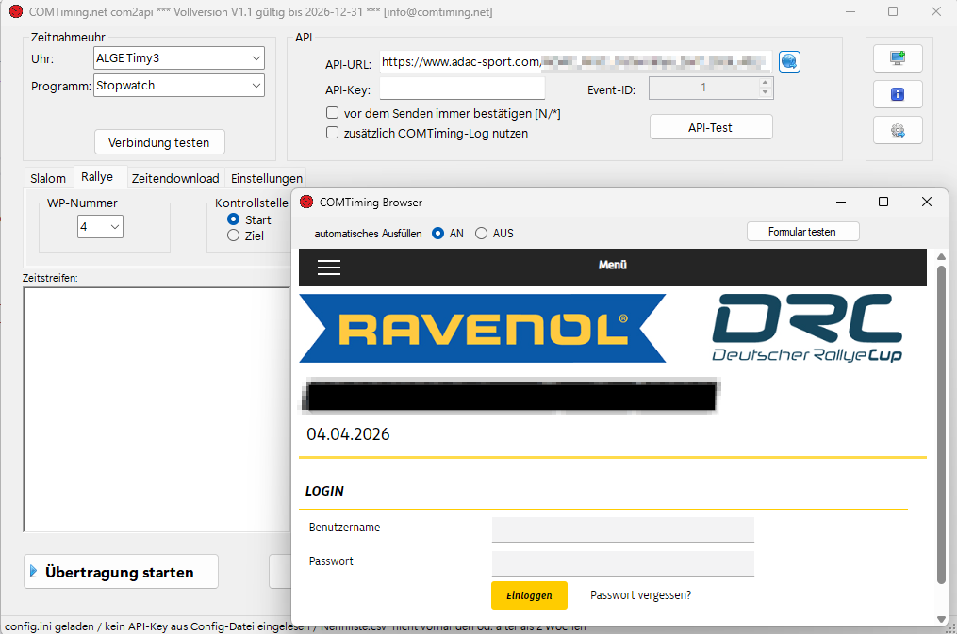Viewport: 957px width, 634px height.
Task: Open the blue info icon button
Action: tap(897, 94)
